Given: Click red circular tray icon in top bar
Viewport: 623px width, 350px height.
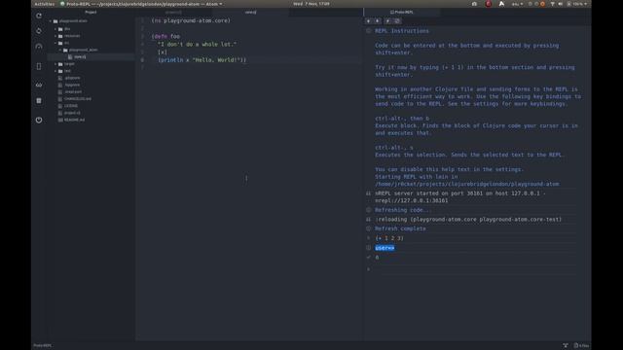Looking at the screenshot, I should [489, 4].
